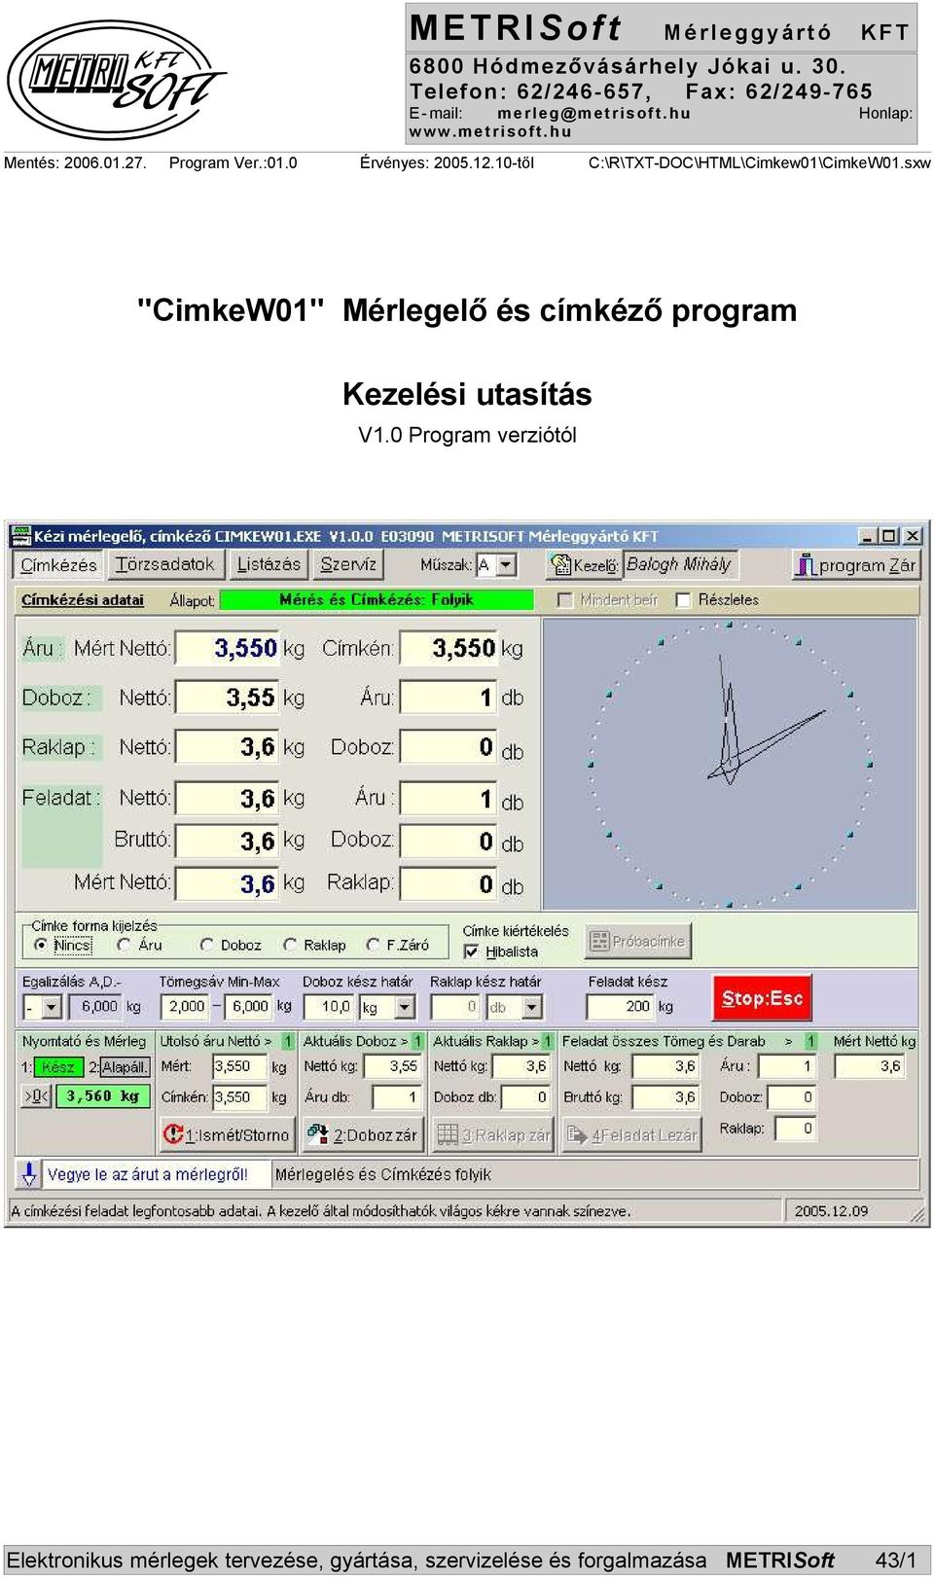Click the Raklap Nettó 3,6 kg field

(x=227, y=747)
